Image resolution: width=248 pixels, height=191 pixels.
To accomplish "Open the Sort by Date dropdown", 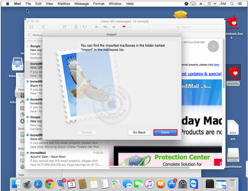I will point(35,41).
